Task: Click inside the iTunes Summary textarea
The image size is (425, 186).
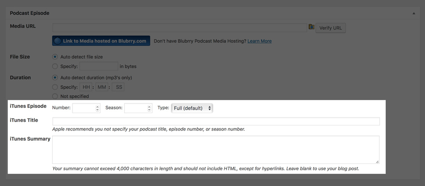Action: [216, 150]
